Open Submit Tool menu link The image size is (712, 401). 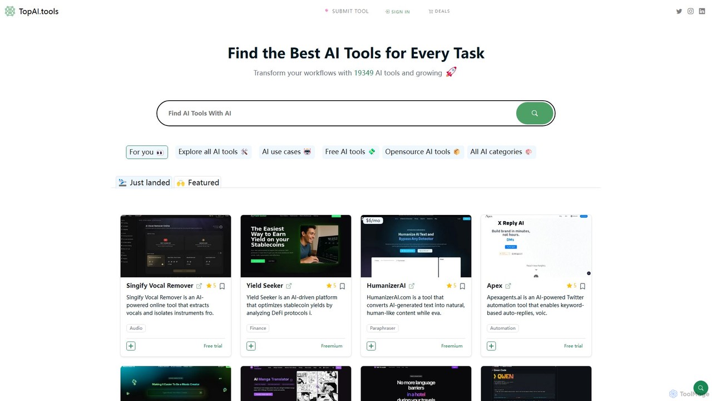(347, 11)
